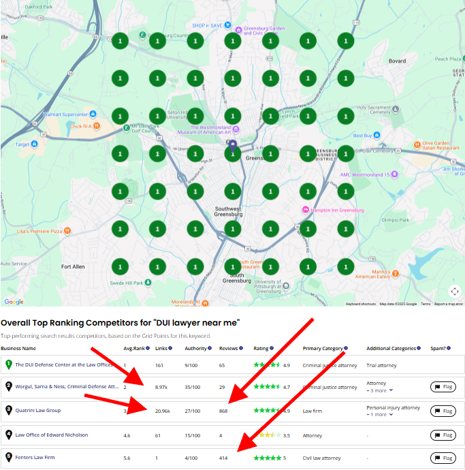
Task: Click the Olive Garden restaurant marker
Action: click(417, 145)
